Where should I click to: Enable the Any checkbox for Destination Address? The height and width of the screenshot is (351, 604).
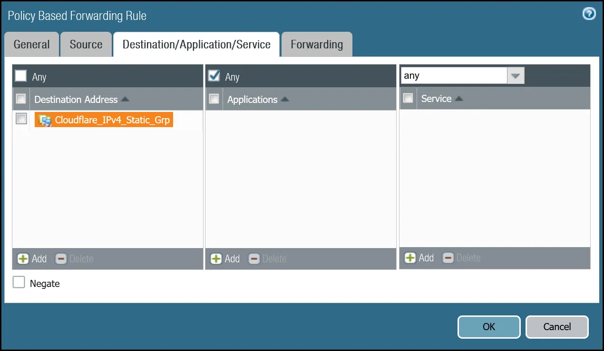point(21,76)
